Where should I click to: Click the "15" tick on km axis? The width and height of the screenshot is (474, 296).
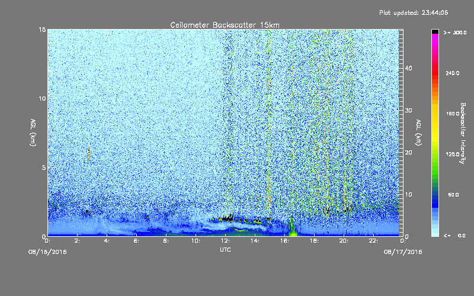42,30
